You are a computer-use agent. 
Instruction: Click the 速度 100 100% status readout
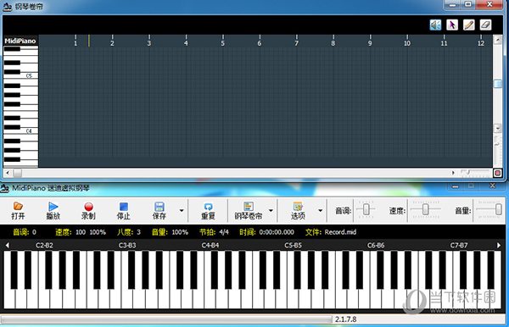[81, 232]
